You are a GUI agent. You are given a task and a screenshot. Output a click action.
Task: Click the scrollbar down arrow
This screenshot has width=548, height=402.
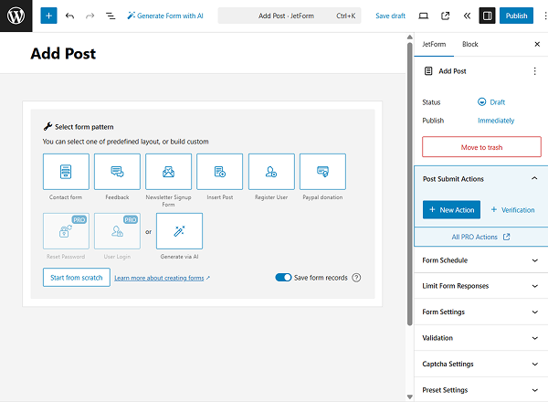point(410,397)
